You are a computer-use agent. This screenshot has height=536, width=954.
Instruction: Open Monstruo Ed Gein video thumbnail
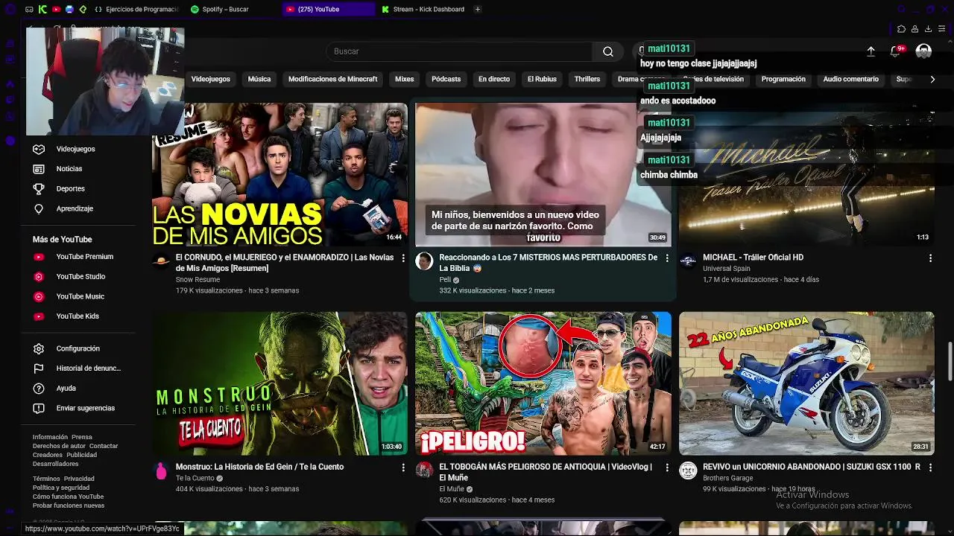click(279, 383)
